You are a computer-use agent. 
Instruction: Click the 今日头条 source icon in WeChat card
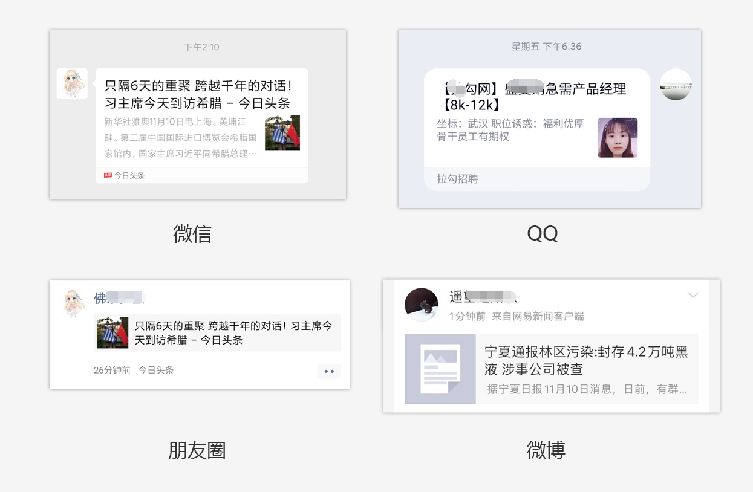[108, 175]
